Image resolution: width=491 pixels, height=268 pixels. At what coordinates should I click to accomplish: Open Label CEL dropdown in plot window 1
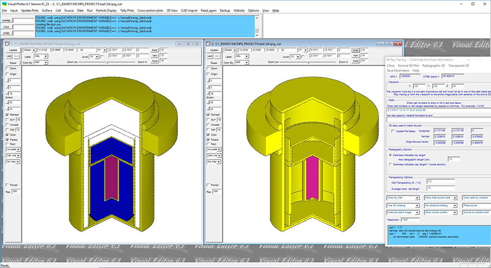pos(41,56)
